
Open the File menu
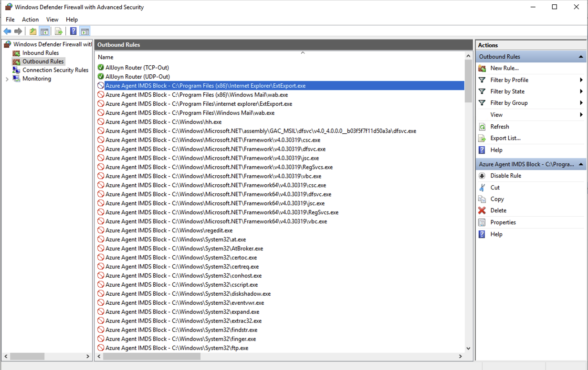(x=10, y=20)
